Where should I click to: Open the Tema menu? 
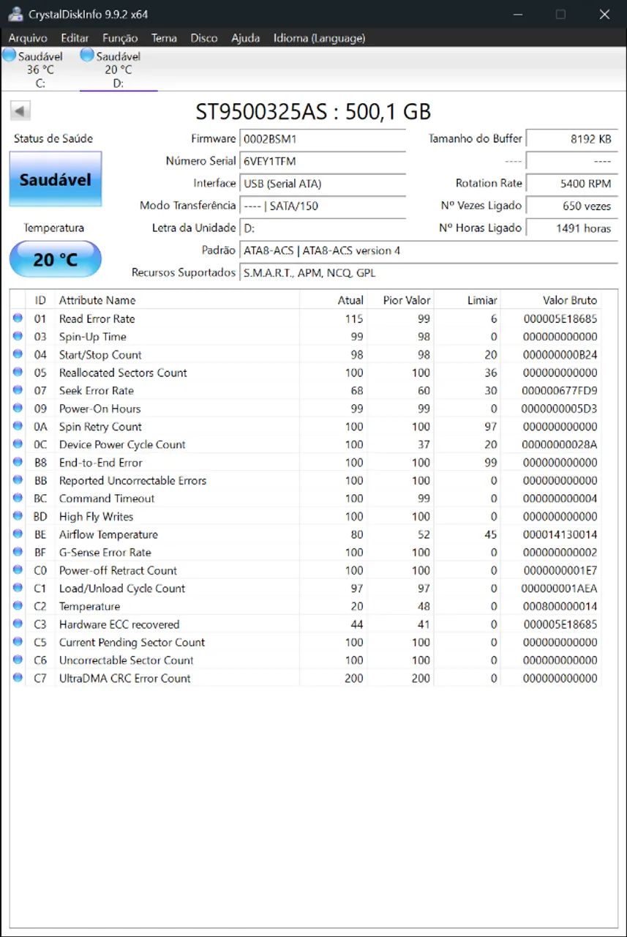pos(164,38)
